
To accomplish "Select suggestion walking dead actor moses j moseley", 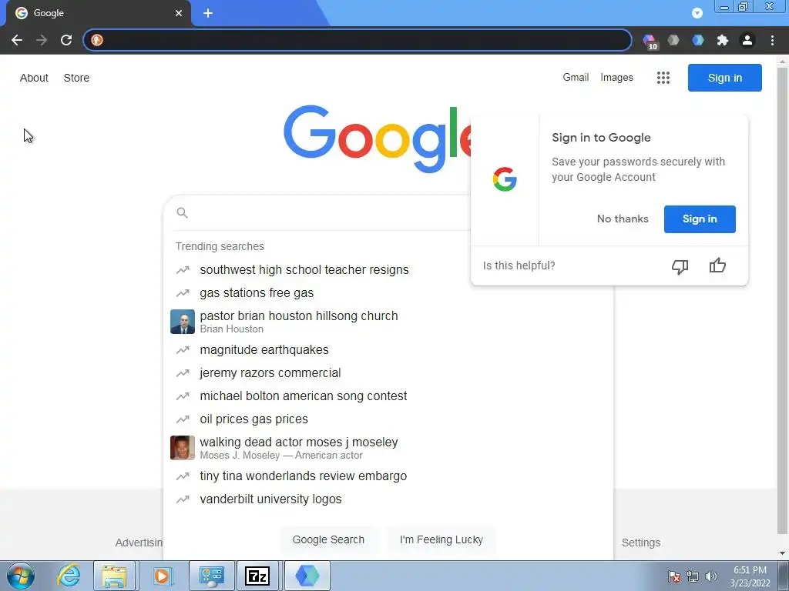I will (388, 448).
